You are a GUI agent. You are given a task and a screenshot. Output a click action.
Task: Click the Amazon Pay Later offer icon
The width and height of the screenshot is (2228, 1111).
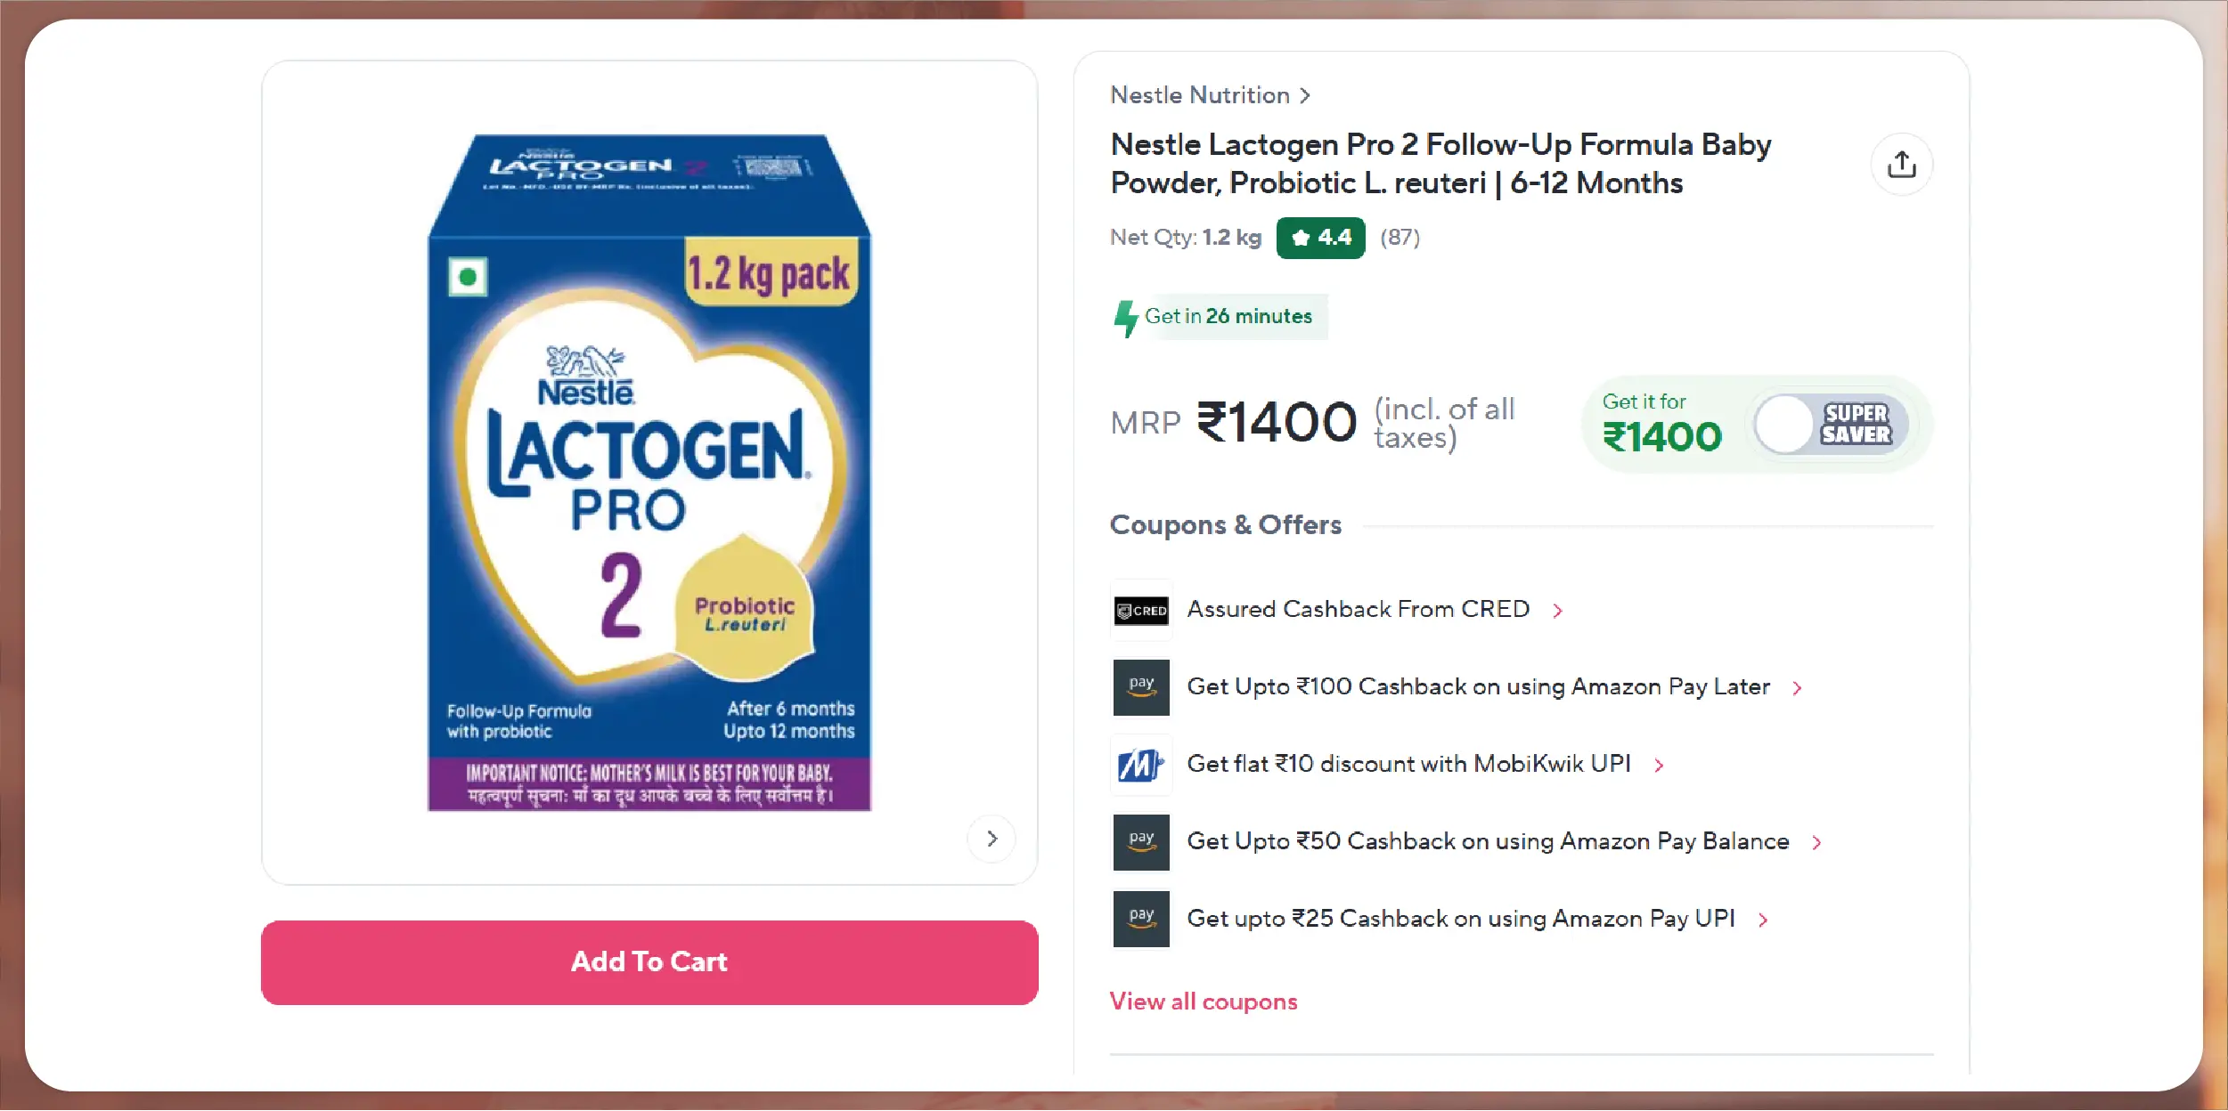click(x=1141, y=687)
